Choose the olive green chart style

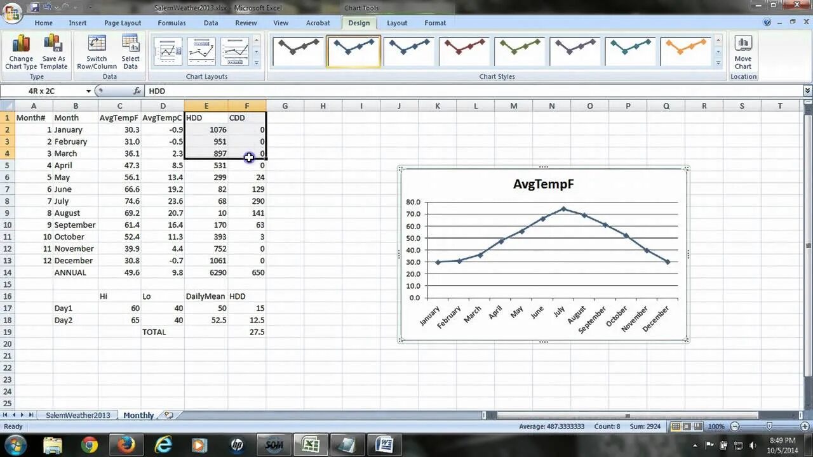(x=520, y=51)
